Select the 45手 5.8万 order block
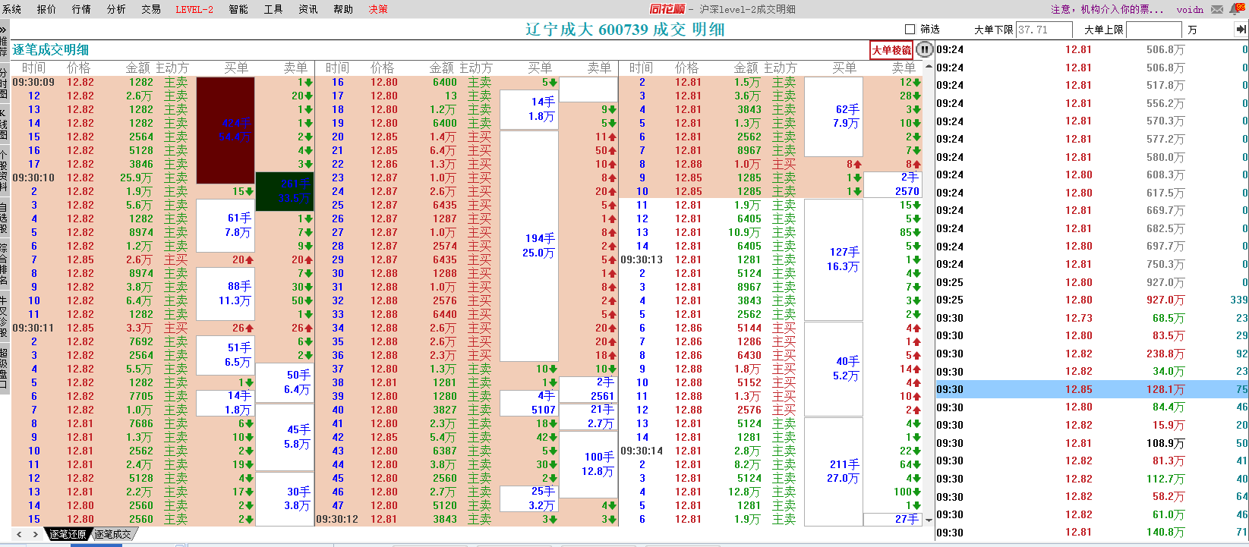Image resolution: width=1249 pixels, height=547 pixels. point(285,437)
